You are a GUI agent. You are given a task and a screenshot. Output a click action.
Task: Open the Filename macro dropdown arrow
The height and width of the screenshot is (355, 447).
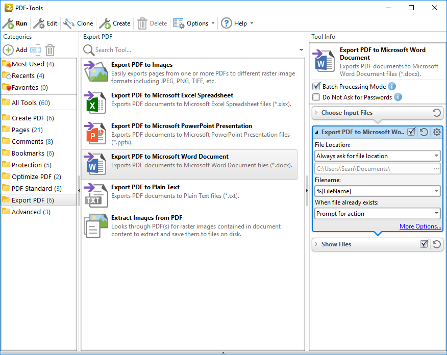click(436, 191)
